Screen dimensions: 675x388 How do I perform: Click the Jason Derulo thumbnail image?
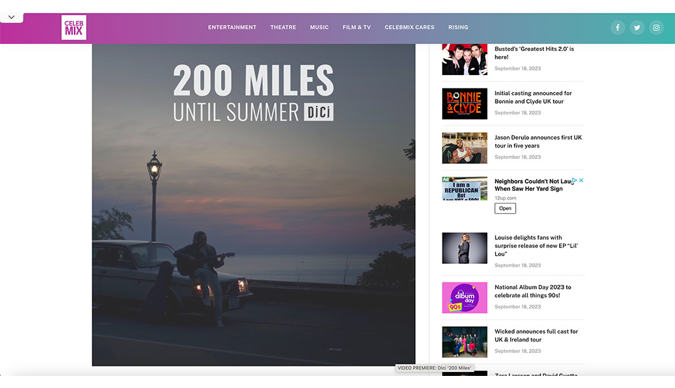point(464,148)
